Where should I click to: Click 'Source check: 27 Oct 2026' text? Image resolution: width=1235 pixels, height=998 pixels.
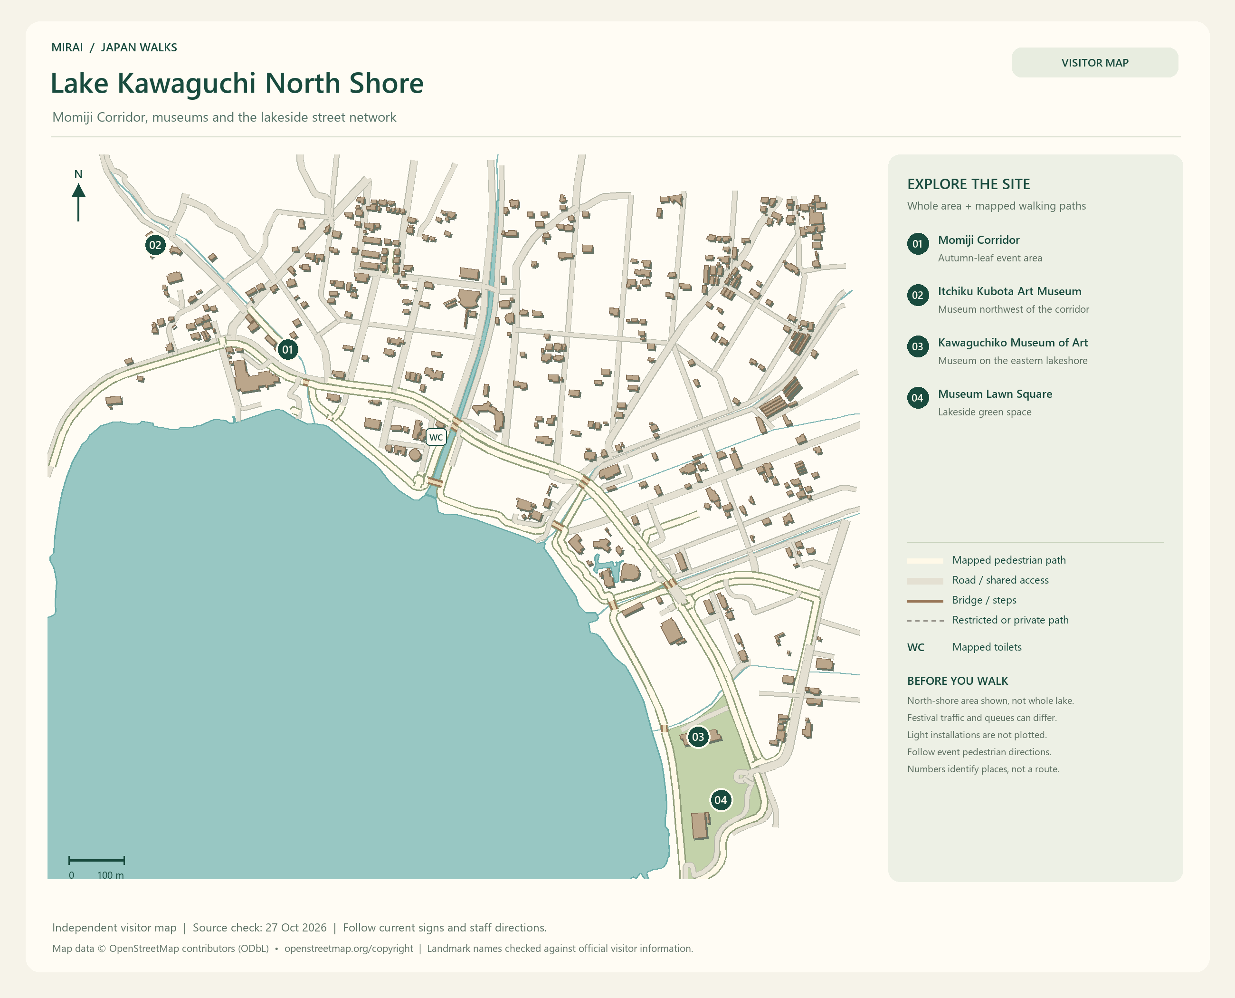[x=260, y=927]
